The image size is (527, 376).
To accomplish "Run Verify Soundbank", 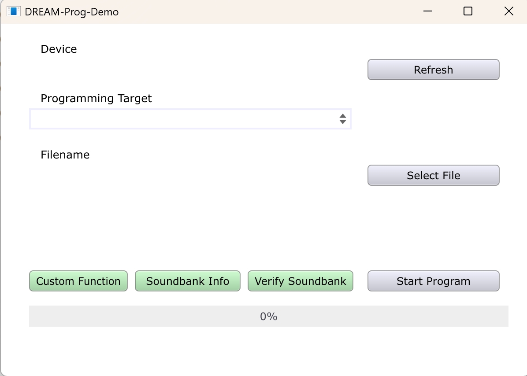I will 301,281.
